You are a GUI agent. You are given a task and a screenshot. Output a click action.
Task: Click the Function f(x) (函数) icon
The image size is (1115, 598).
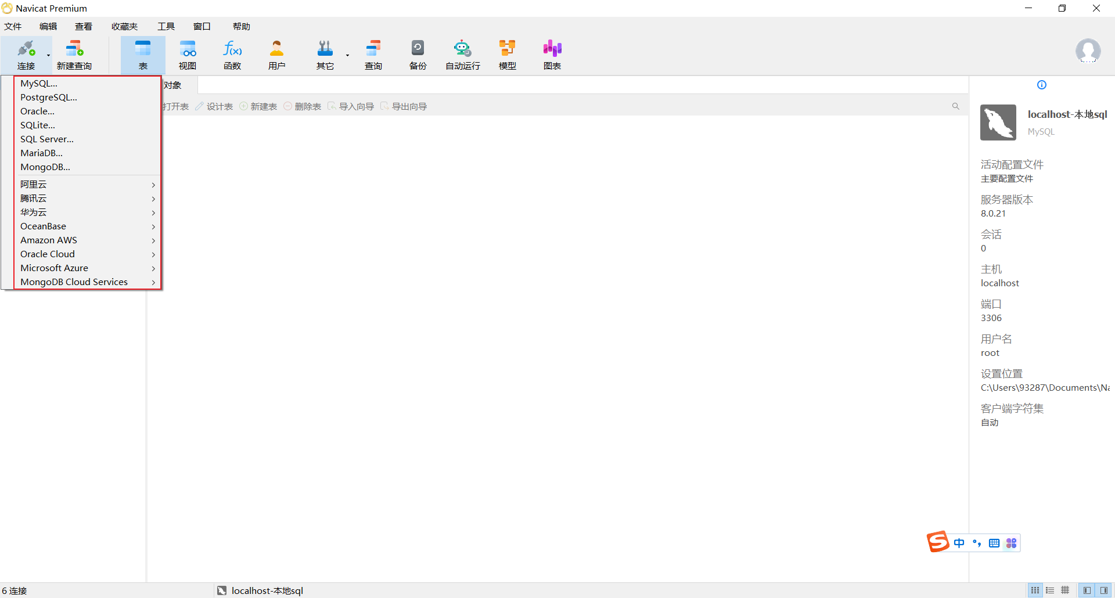tap(232, 55)
